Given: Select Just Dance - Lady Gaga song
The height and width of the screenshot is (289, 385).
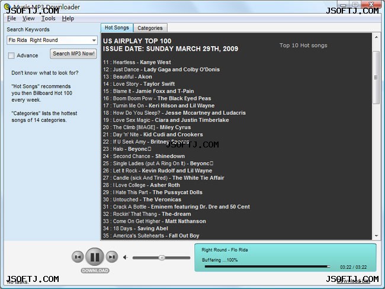Looking at the screenshot, I should 161,69.
